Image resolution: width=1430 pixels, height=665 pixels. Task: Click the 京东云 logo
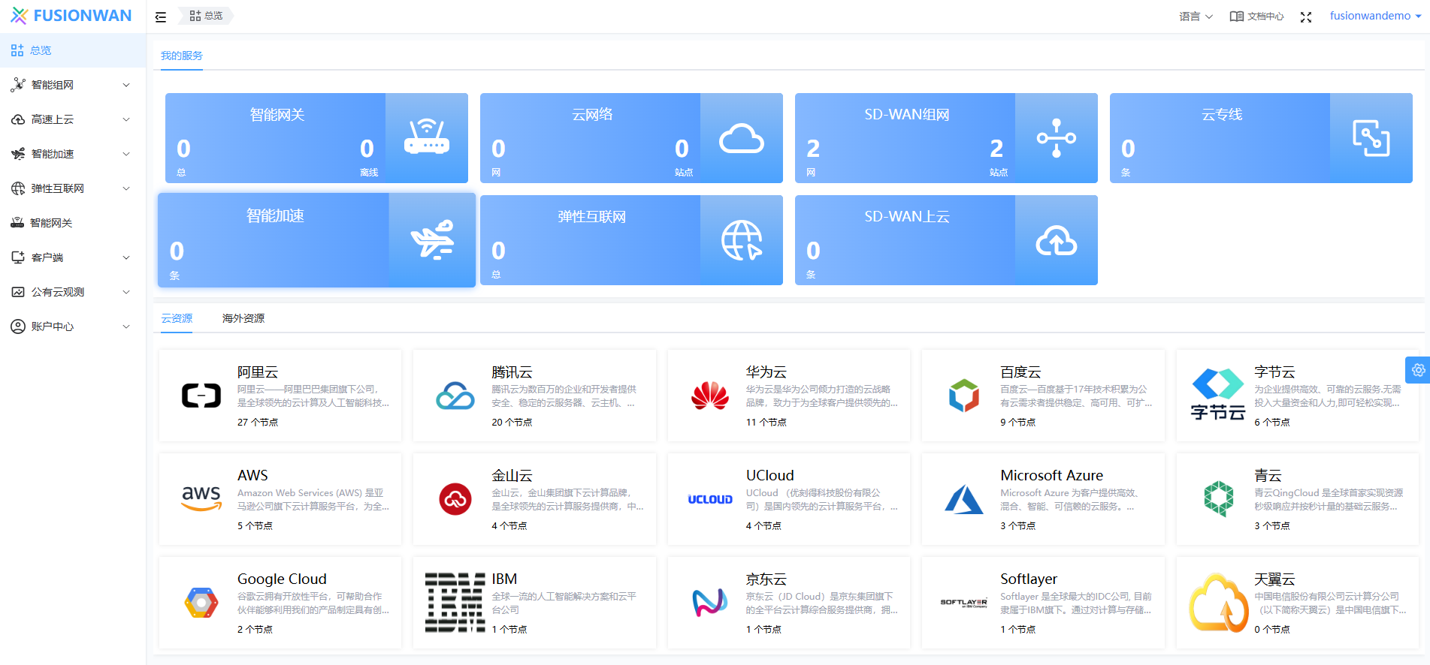point(710,603)
